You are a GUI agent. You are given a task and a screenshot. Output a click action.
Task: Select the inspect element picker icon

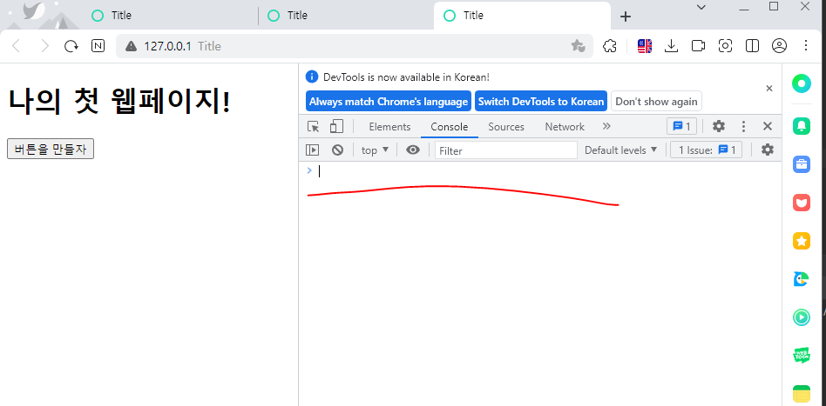[314, 127]
